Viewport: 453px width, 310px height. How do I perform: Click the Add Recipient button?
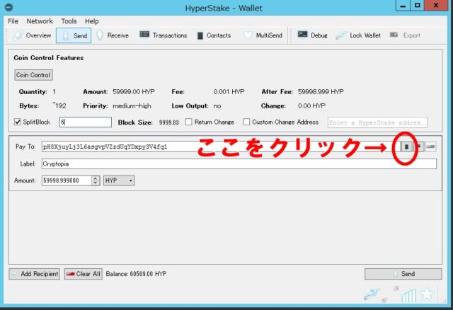[35, 274]
